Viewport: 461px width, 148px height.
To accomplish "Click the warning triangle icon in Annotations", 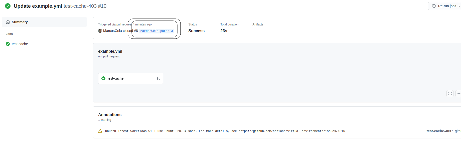I will pos(100,131).
